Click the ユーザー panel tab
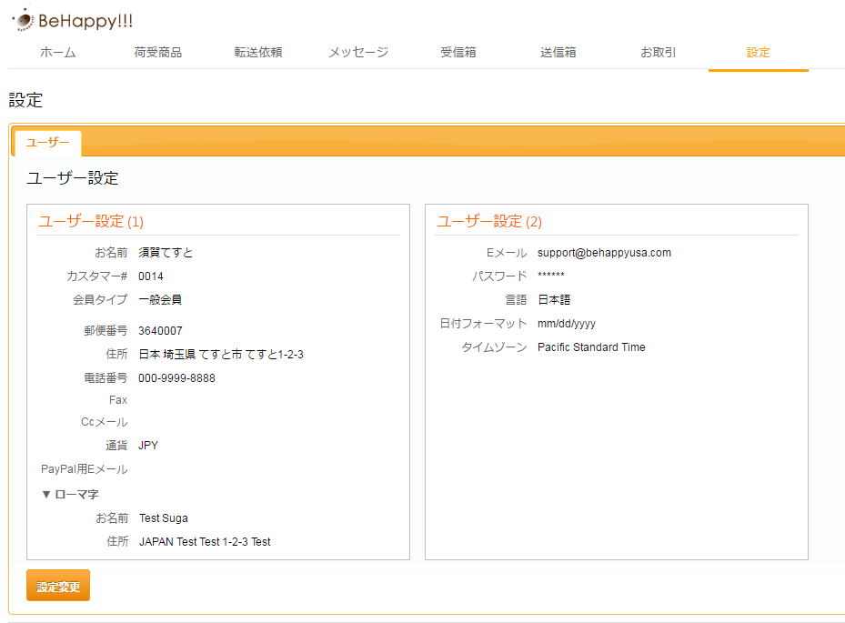 click(x=47, y=144)
